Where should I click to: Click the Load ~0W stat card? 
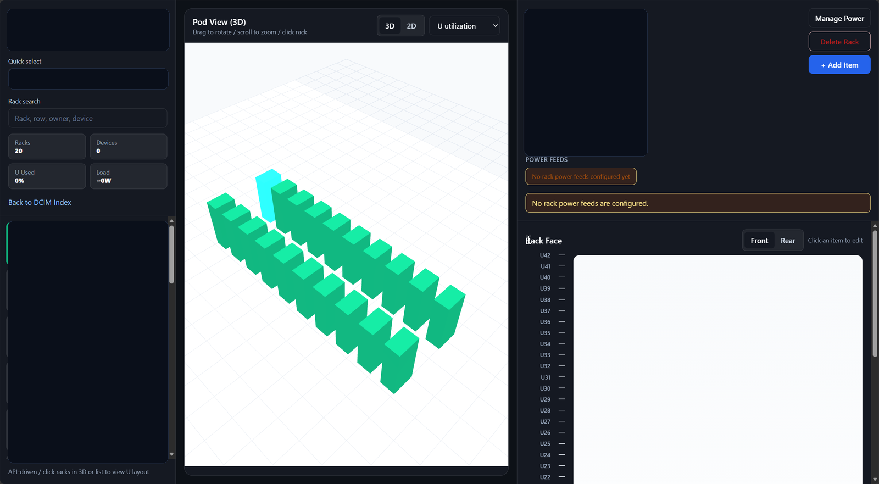(129, 176)
